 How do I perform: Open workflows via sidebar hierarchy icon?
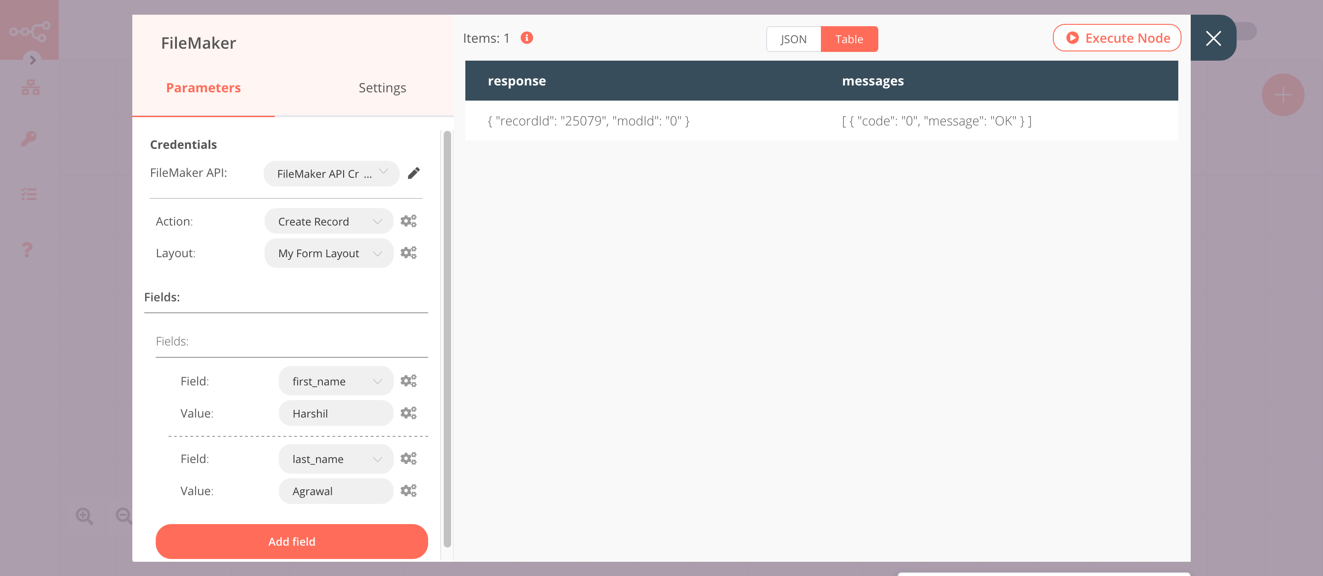(31, 87)
